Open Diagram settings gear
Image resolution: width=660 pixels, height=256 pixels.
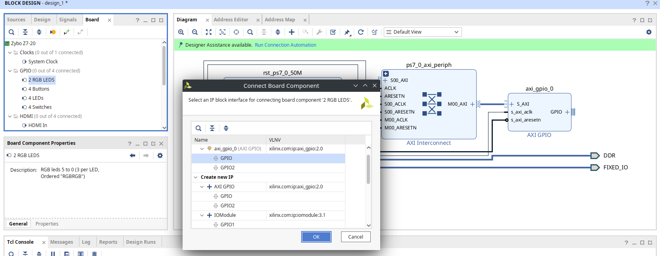[649, 32]
